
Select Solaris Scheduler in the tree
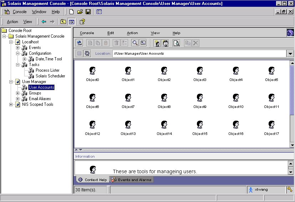pyautogui.click(x=50, y=76)
